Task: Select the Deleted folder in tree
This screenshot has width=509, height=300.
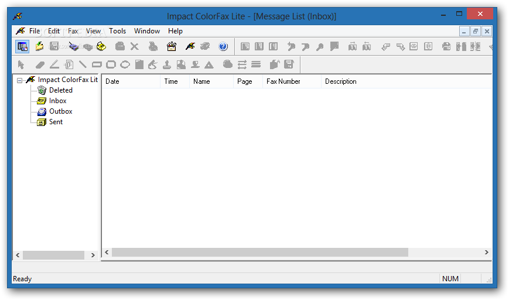Action: (x=61, y=90)
